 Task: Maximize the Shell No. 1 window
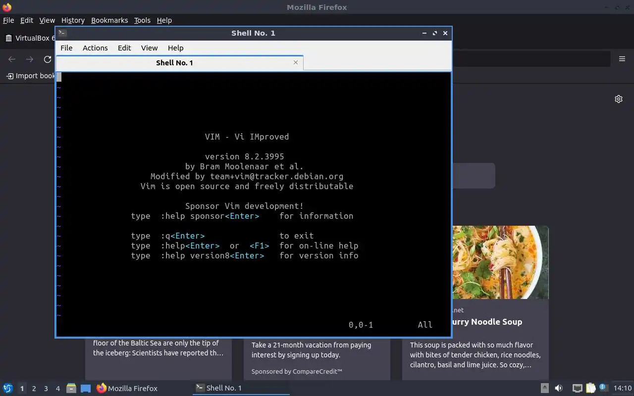click(435, 33)
